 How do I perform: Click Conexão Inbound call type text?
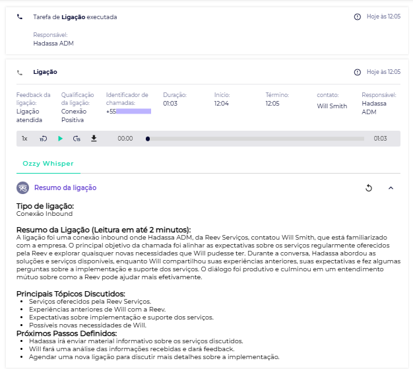[x=44, y=214]
